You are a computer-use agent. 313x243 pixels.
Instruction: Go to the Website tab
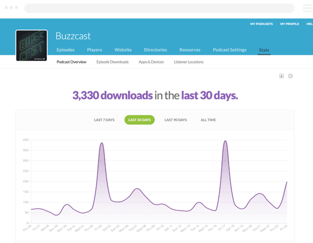coord(123,50)
